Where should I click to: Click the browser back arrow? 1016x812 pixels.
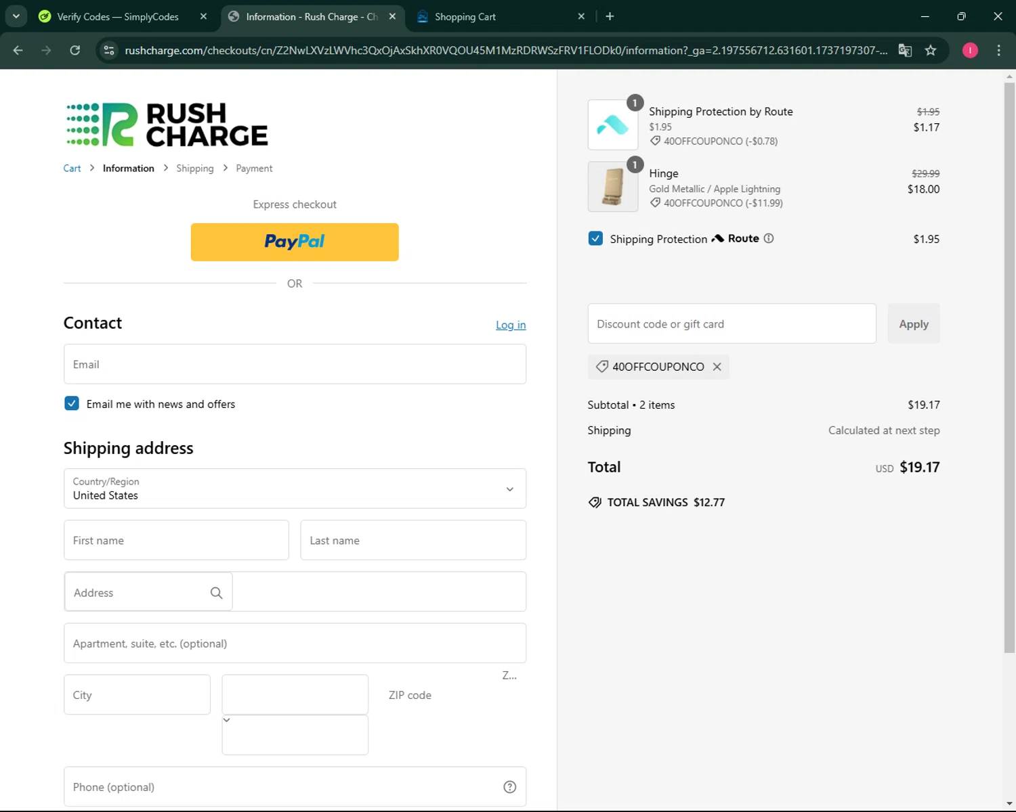18,50
